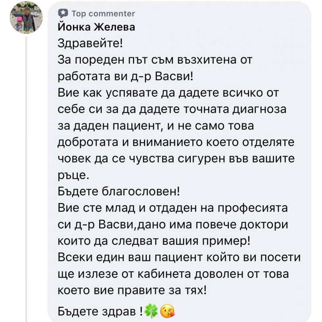Open the Йонка Желева name link
Screen dimensions: 322x322
pyautogui.click(x=96, y=27)
